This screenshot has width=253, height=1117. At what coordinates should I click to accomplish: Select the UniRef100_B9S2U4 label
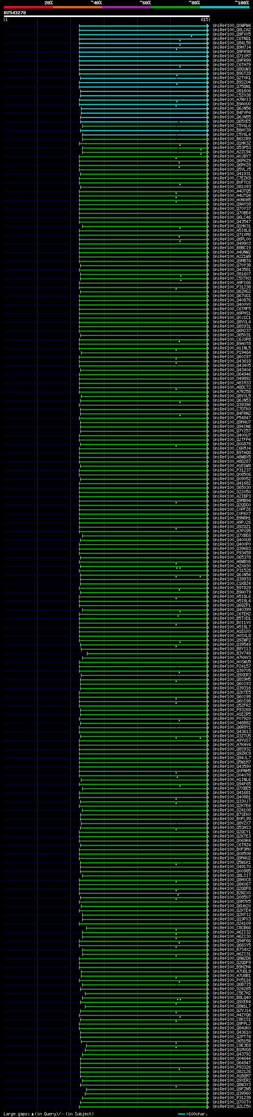click(232, 82)
